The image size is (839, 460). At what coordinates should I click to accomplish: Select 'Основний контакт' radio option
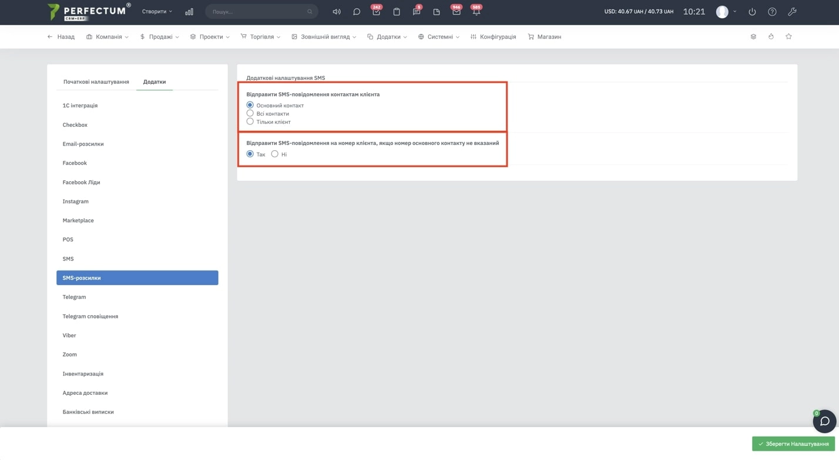(250, 105)
